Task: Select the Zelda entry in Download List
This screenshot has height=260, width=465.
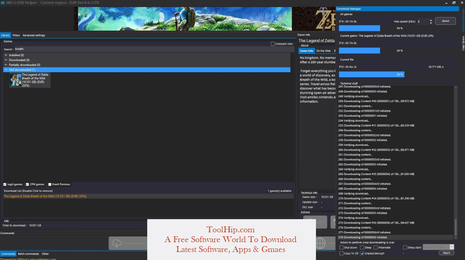Action: coord(148,196)
